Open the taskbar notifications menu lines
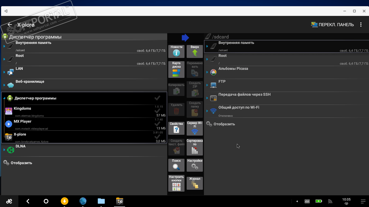Image resolution: width=369 pixels, height=207 pixels. point(363,201)
